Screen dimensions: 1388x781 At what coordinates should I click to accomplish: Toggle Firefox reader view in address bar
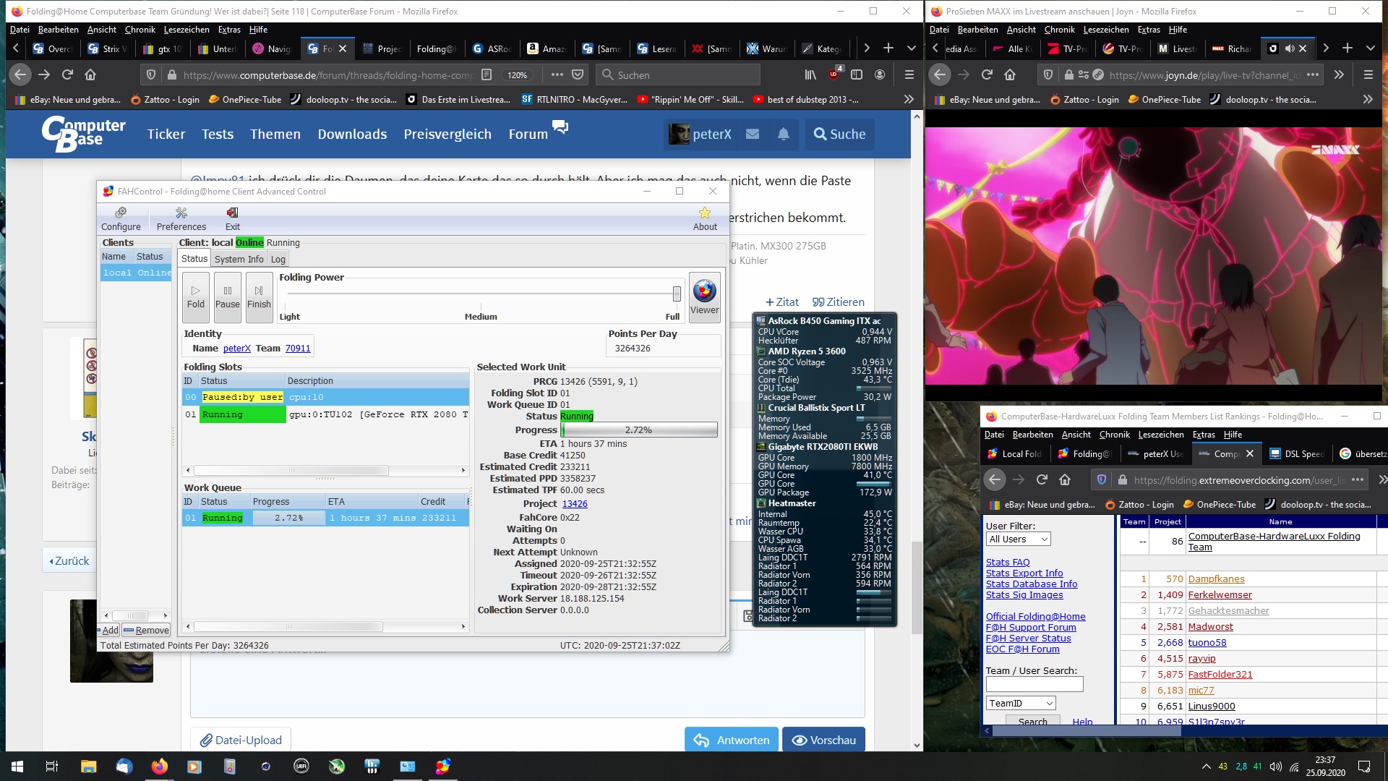pos(487,74)
